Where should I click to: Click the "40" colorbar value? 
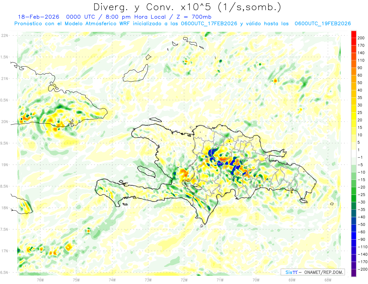point(360,90)
